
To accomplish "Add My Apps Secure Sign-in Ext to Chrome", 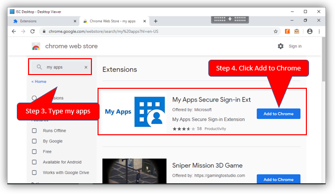I will click(x=278, y=114).
